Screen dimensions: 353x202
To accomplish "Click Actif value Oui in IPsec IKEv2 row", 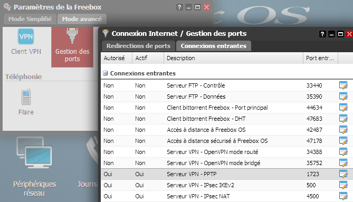I will pyautogui.click(x=139, y=185).
